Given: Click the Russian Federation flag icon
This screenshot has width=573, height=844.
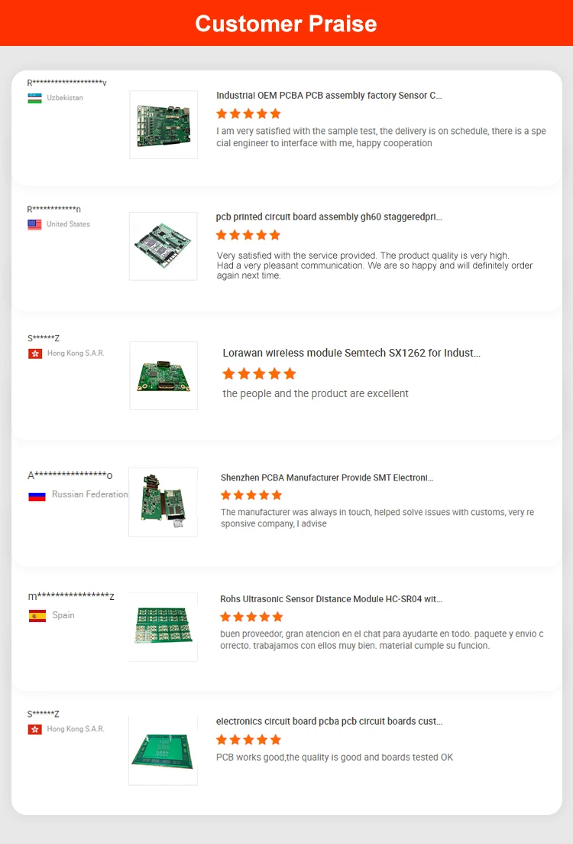Looking at the screenshot, I should point(37,495).
